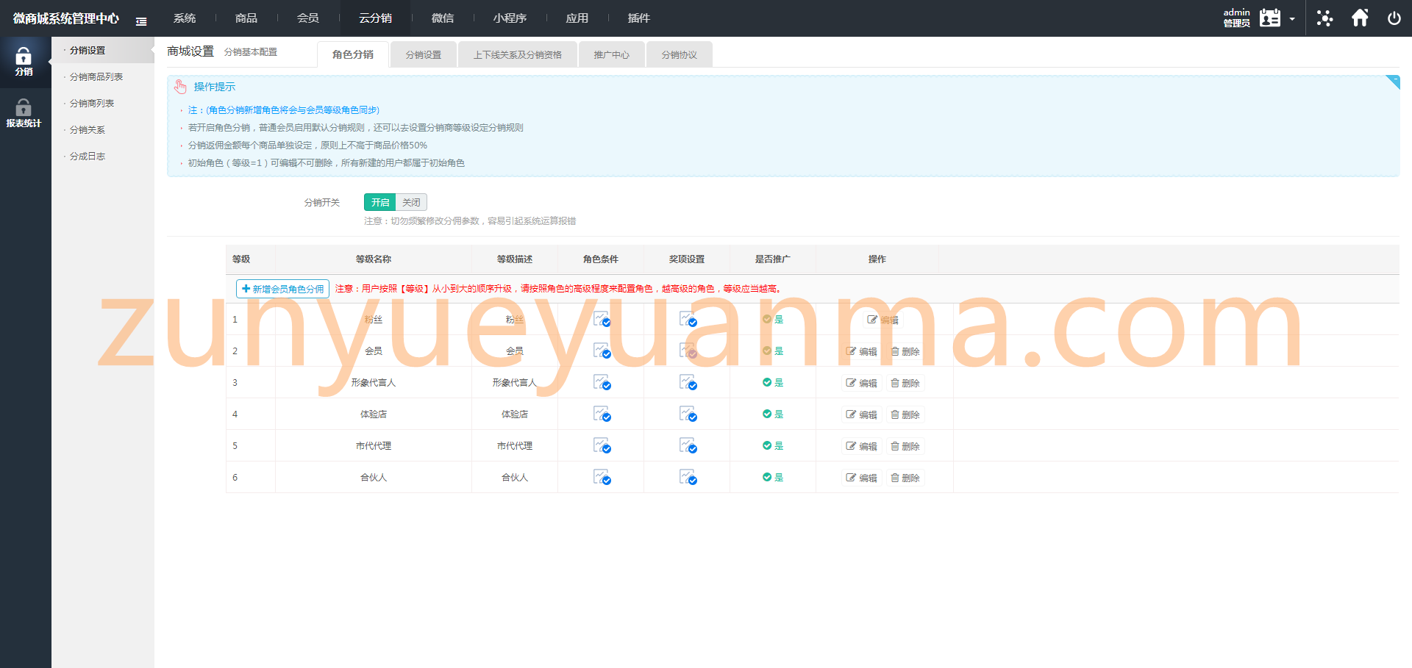The width and height of the screenshot is (1412, 668).
Task: Click the admin profile card icon
Action: click(1270, 18)
